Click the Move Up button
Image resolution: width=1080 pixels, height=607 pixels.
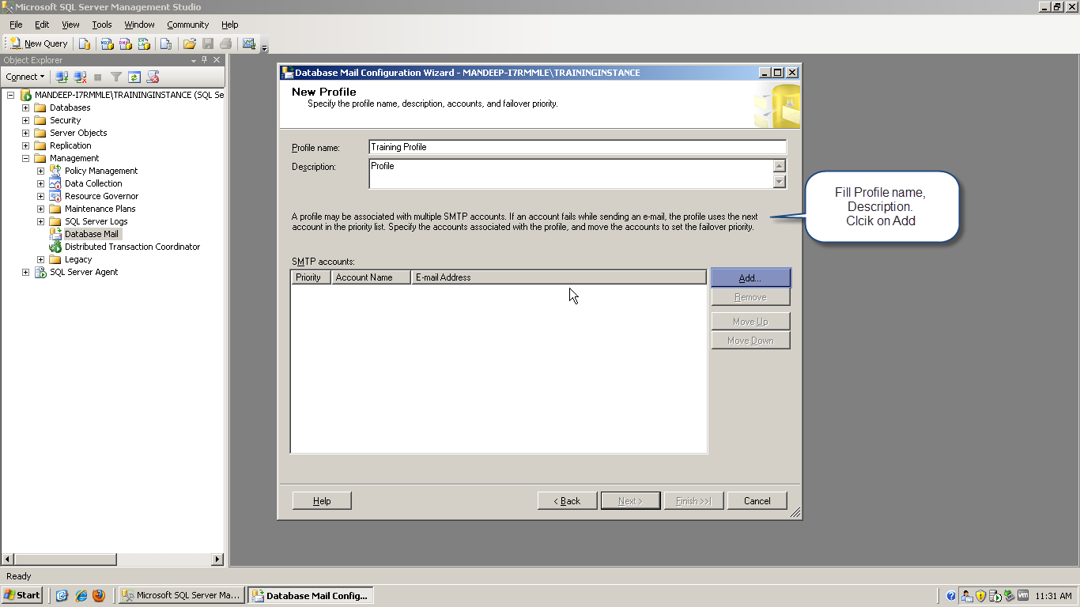click(750, 321)
